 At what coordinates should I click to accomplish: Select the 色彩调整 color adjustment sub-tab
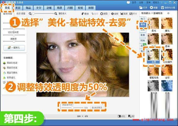click(x=21, y=14)
